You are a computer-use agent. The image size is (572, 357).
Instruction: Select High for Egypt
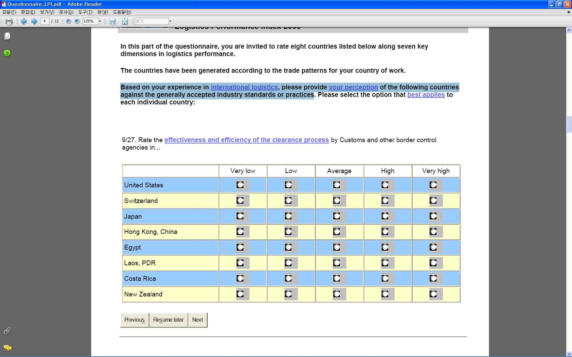coord(385,247)
